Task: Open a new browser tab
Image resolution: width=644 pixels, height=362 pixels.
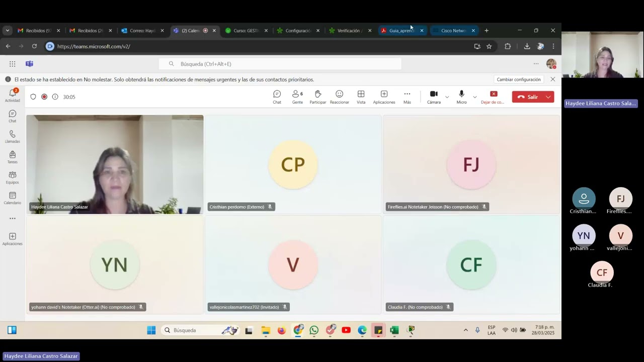Action: click(487, 31)
